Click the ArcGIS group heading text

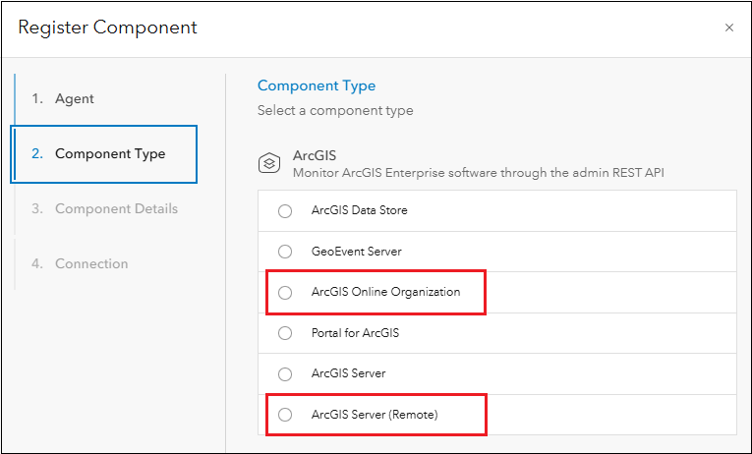point(315,155)
